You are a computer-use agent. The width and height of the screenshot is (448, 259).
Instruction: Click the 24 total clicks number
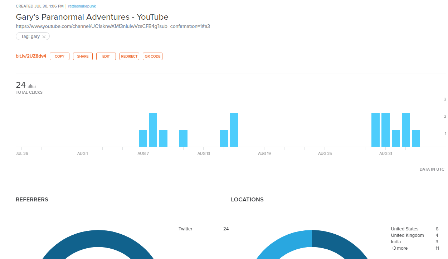pos(21,85)
